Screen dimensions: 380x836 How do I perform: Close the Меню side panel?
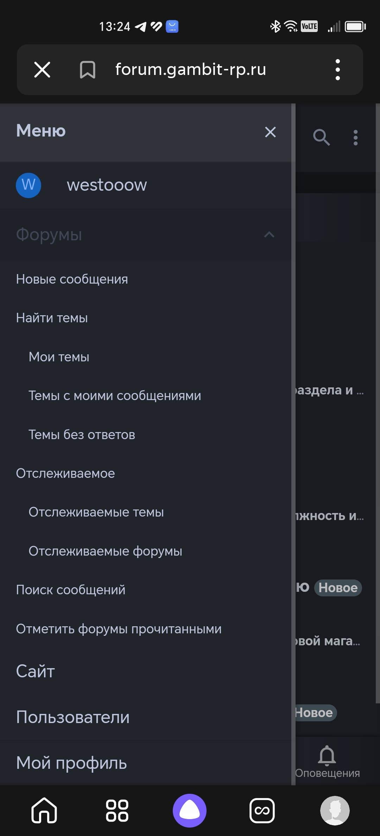[x=270, y=132]
